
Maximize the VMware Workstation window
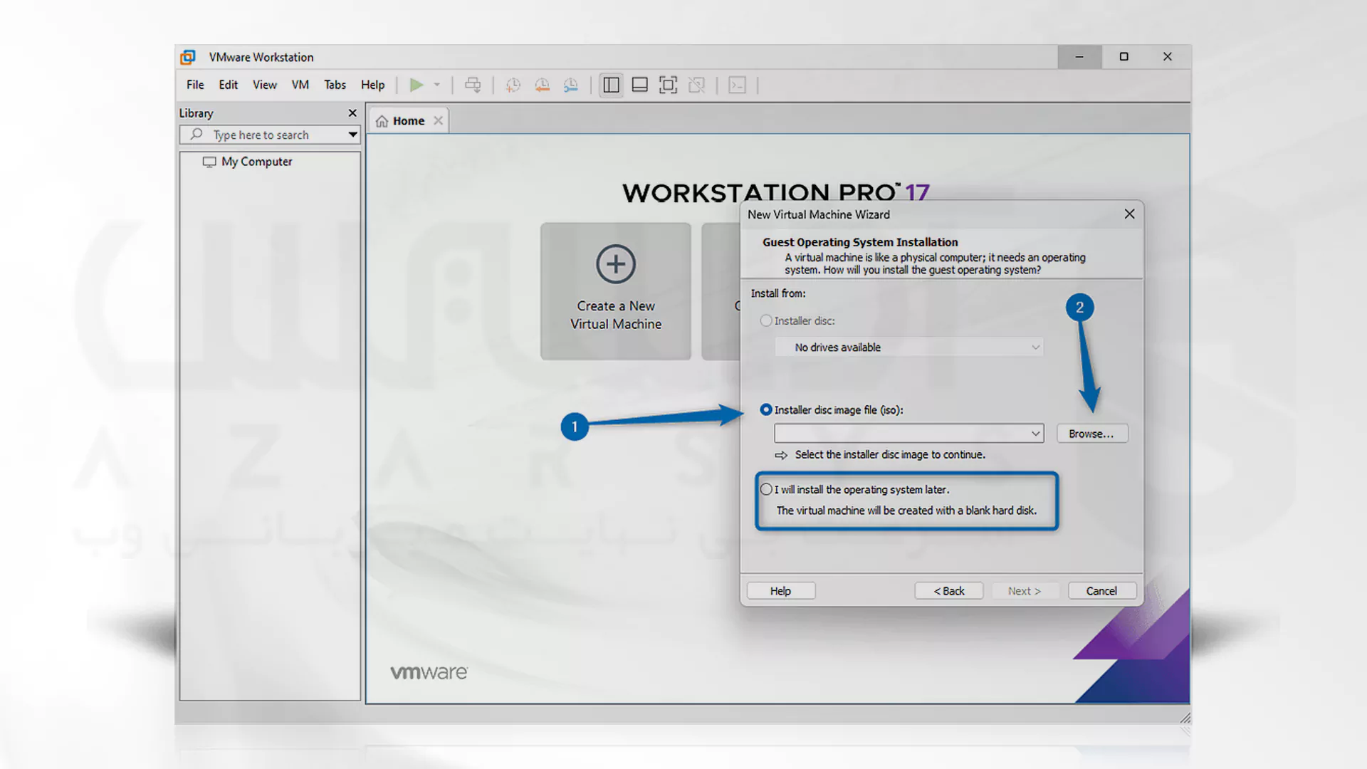(x=1124, y=57)
